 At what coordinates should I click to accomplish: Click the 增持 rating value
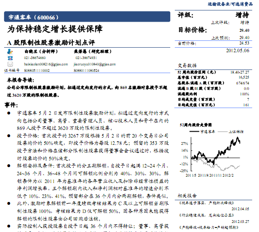(x=242, y=15)
